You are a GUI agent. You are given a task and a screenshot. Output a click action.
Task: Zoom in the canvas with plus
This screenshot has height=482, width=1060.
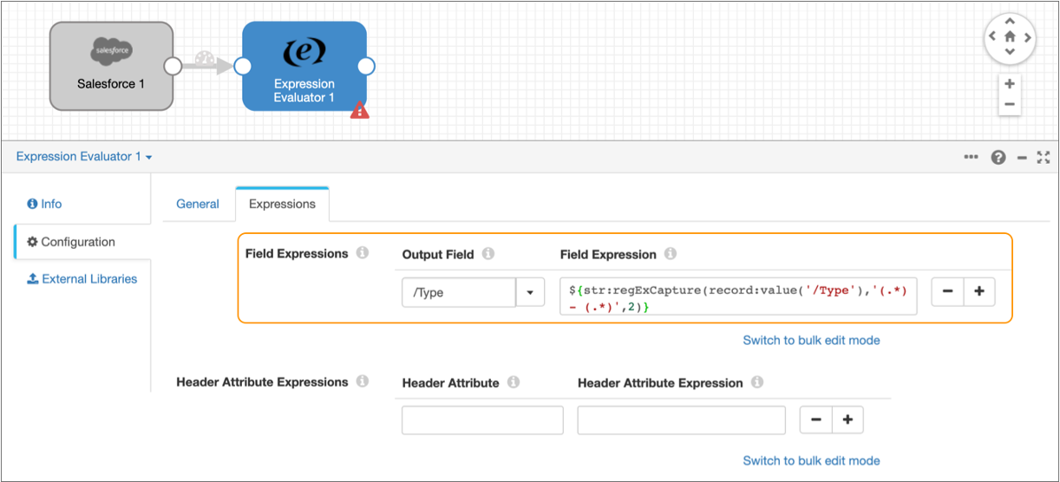pyautogui.click(x=1010, y=84)
